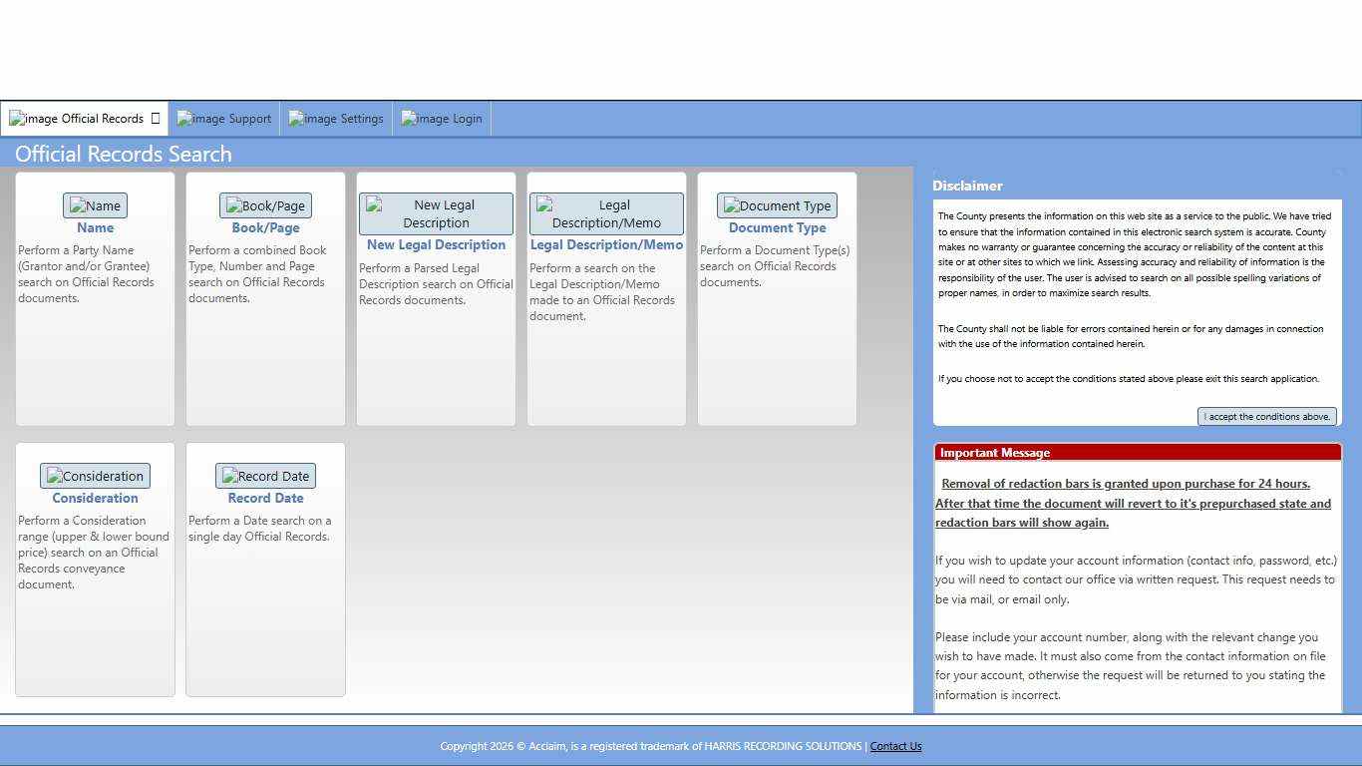The width and height of the screenshot is (1362, 766).
Task: Switch to the Settings tab
Action: 336,119
